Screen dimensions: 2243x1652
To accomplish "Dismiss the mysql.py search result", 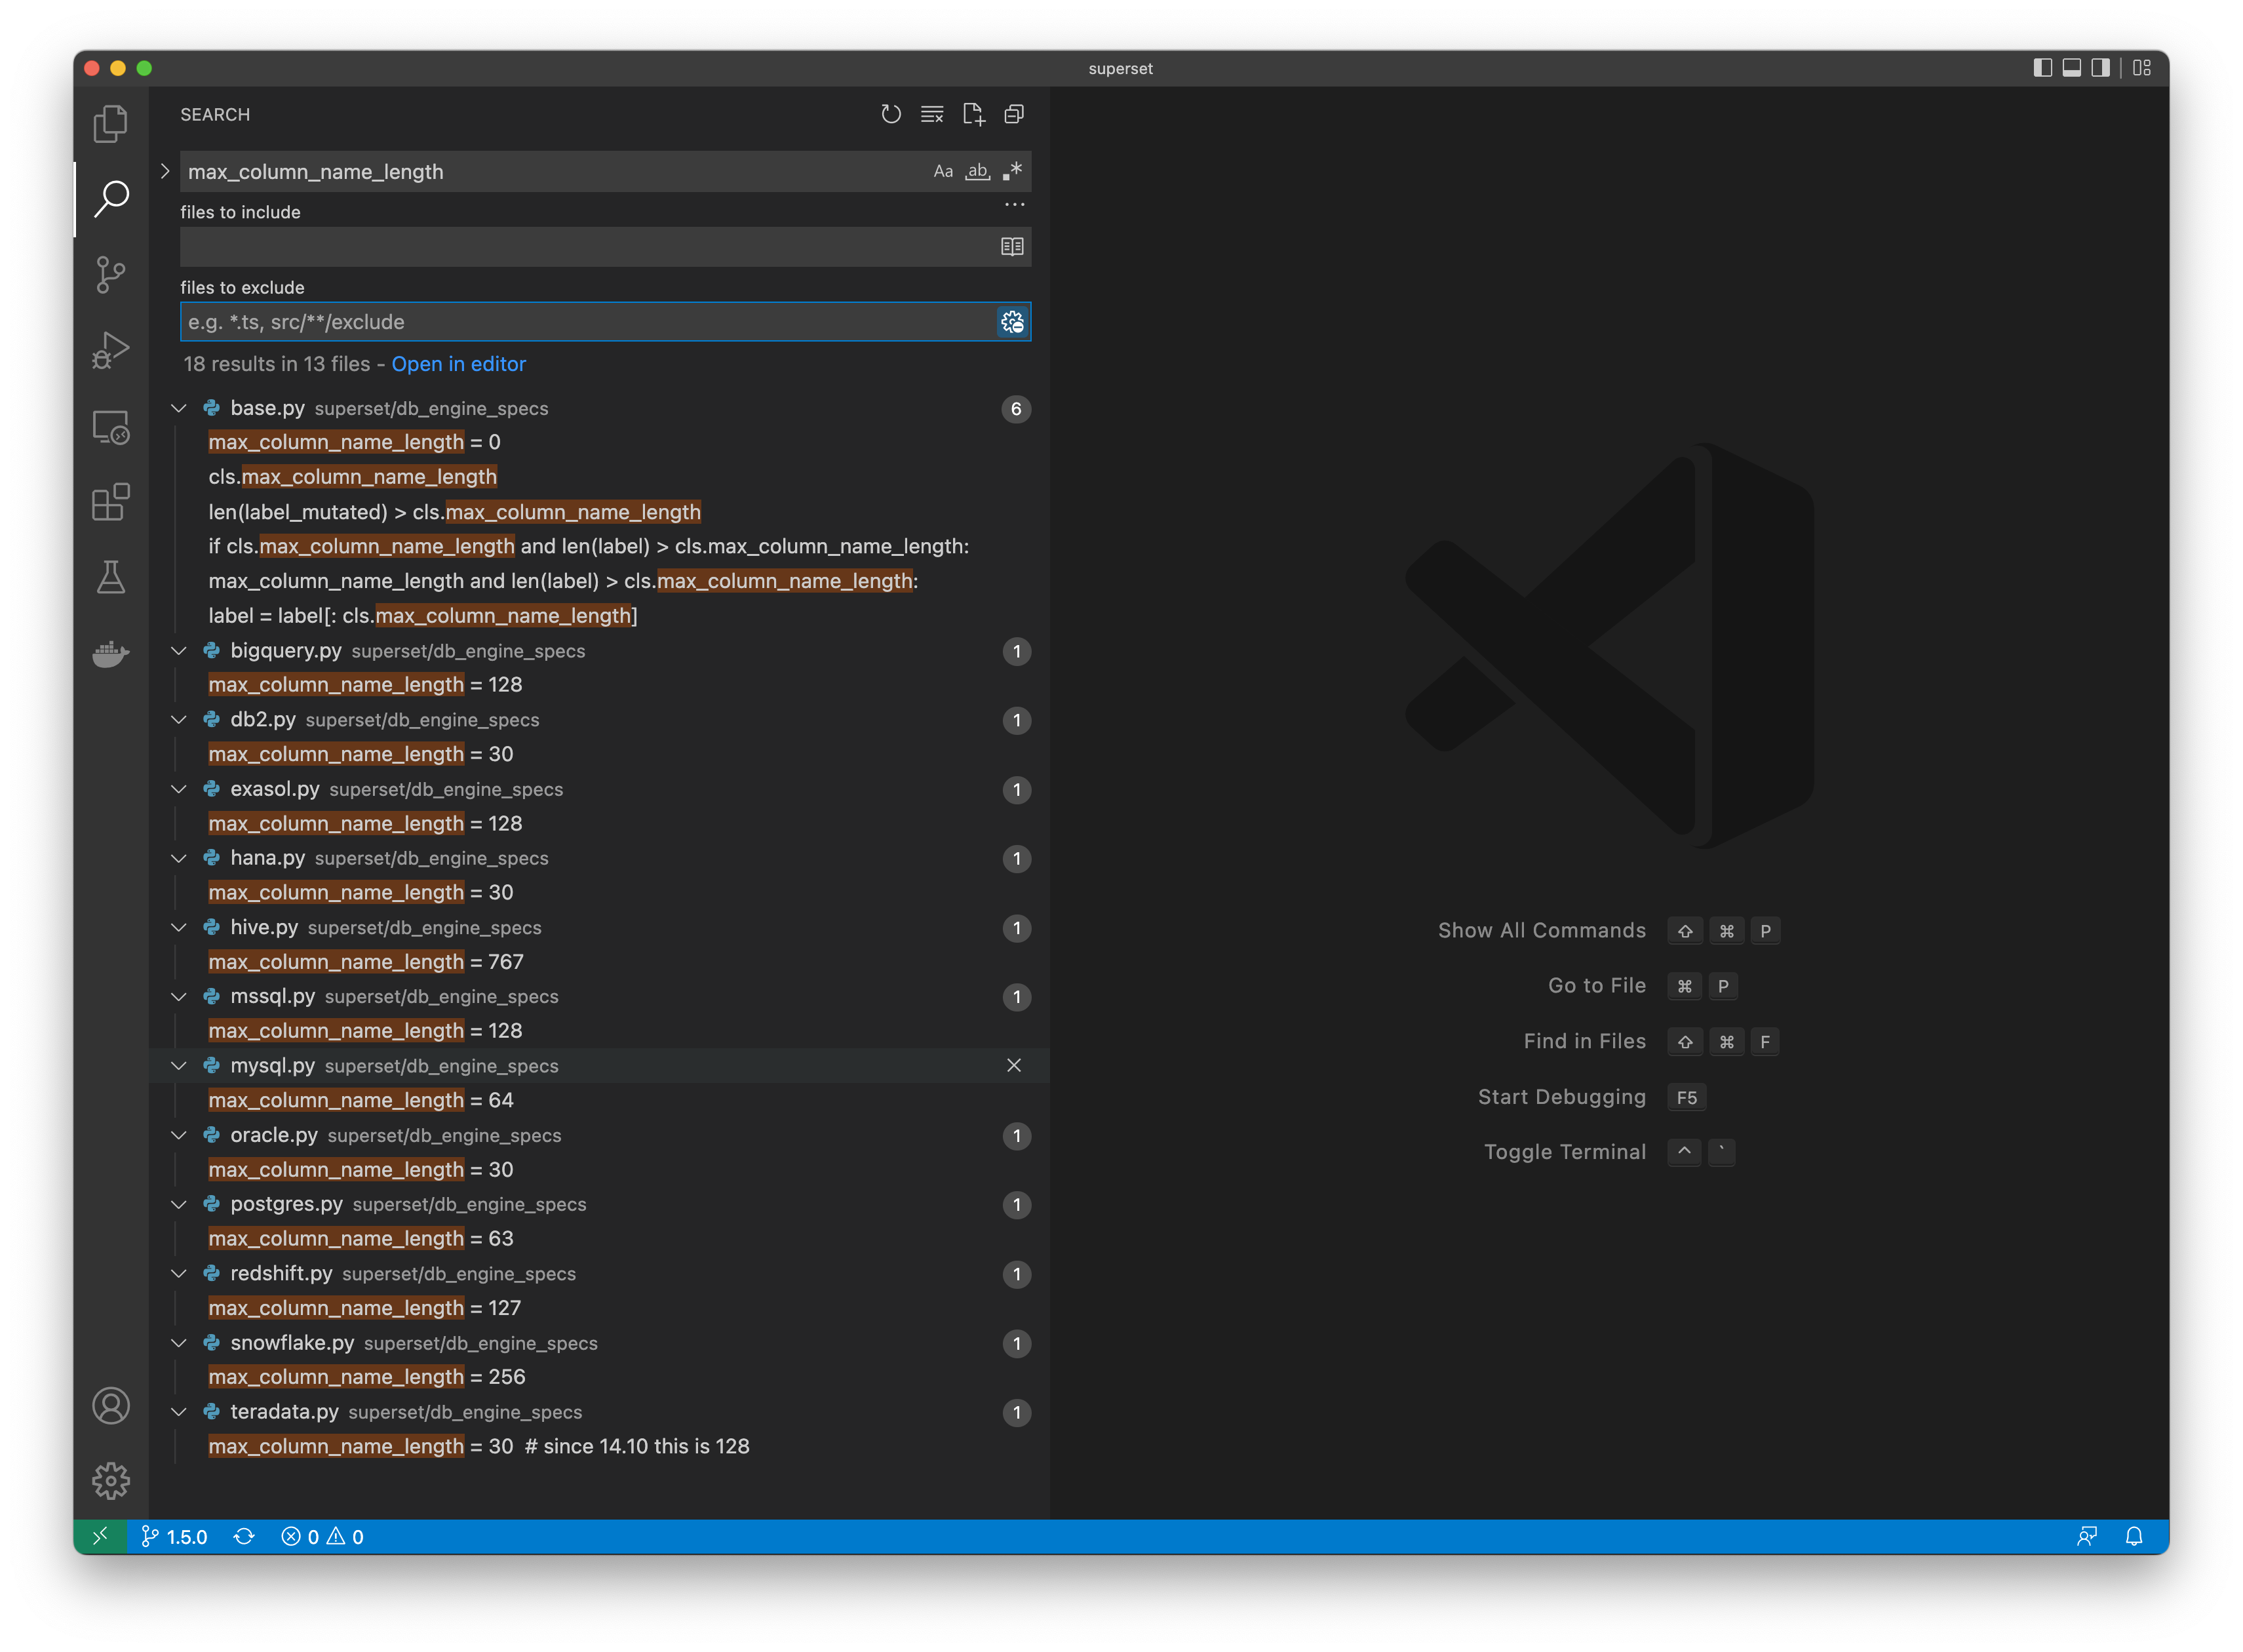I will [x=1015, y=1066].
